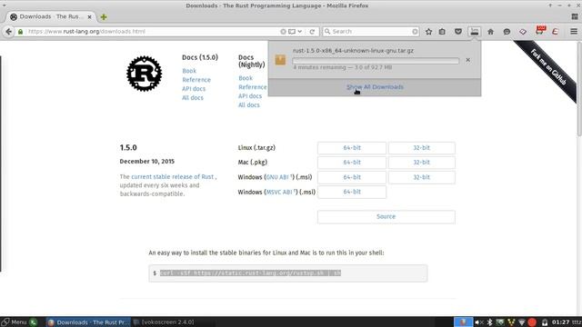Screen dimensions: 582x327
Task: Download Windows GNU ABI 64-bit
Action: 352,177
